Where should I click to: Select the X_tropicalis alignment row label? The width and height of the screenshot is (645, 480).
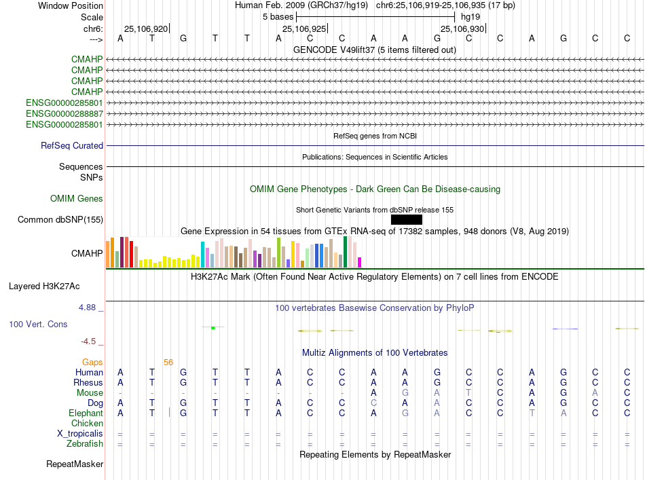(x=80, y=434)
